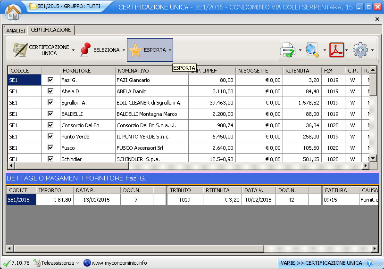
Task: Sort by the RITENUTA column header
Action: (x=297, y=71)
